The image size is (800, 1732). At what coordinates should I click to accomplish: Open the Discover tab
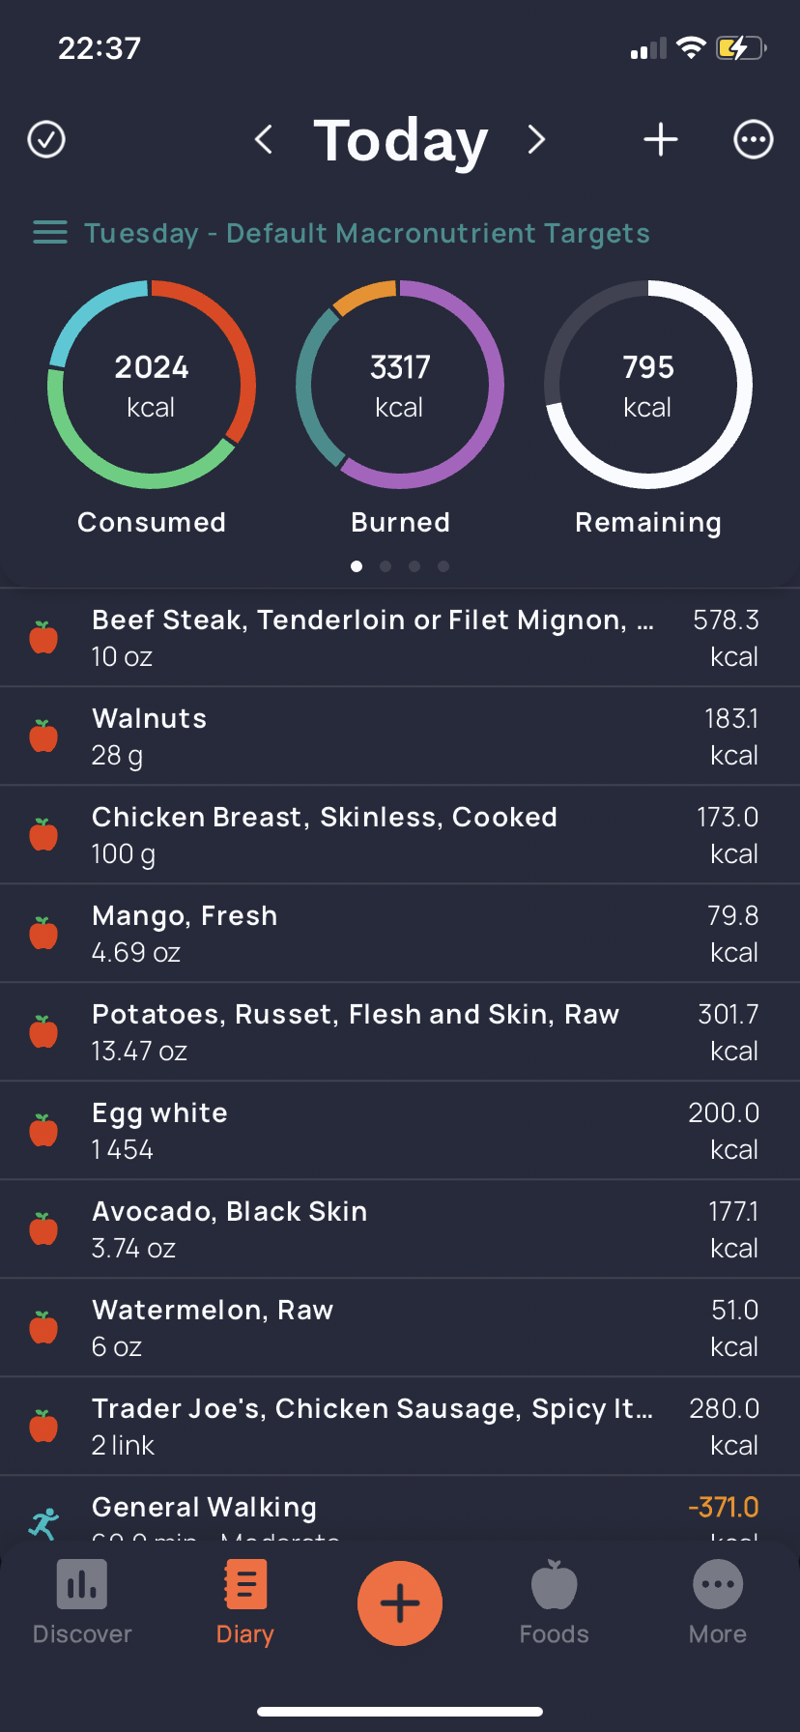[x=82, y=1602]
